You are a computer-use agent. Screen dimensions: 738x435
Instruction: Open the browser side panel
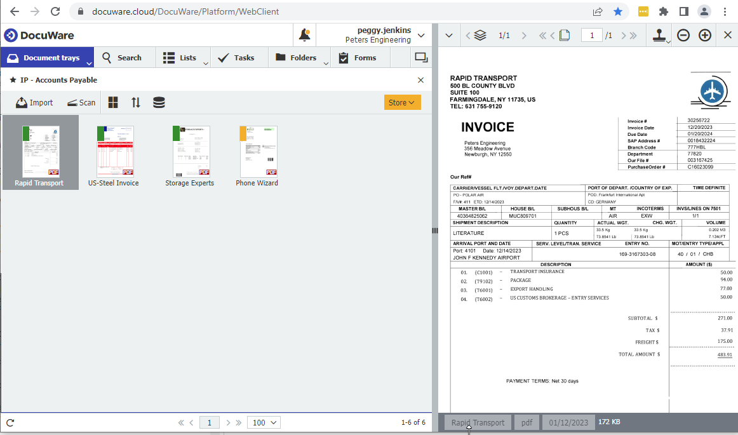tap(684, 11)
